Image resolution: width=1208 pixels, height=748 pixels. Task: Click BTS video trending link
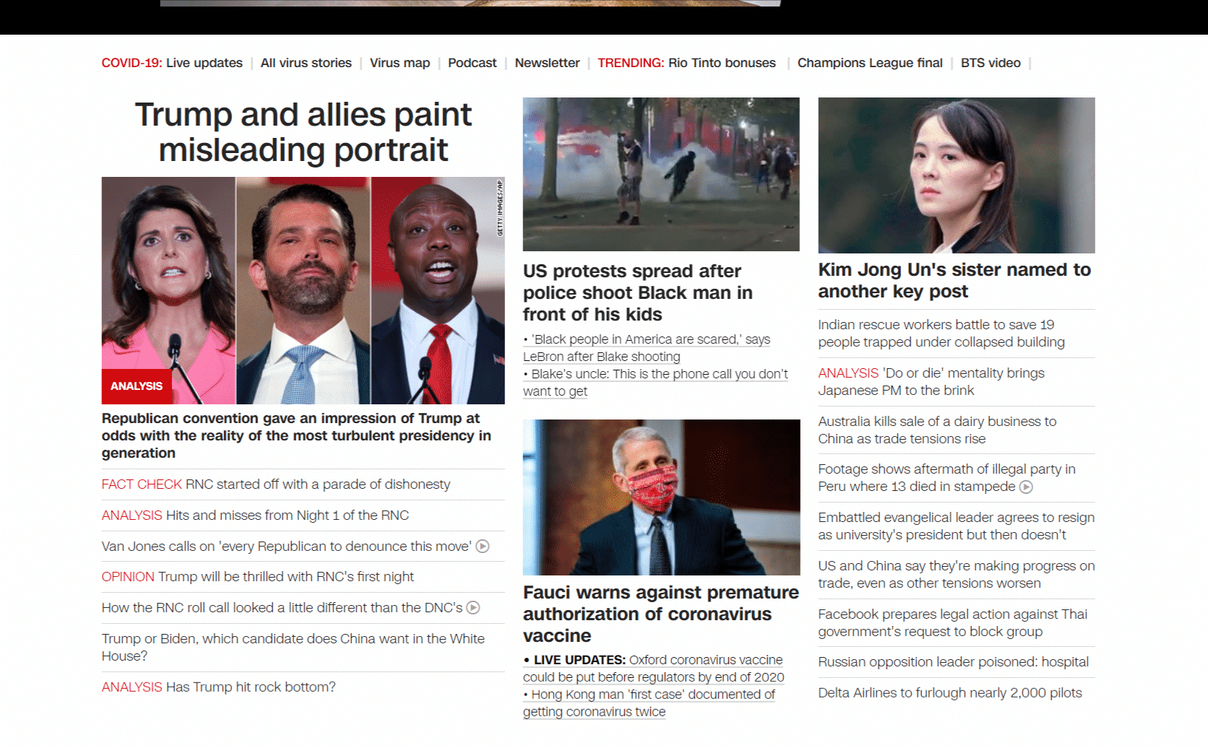pos(991,63)
